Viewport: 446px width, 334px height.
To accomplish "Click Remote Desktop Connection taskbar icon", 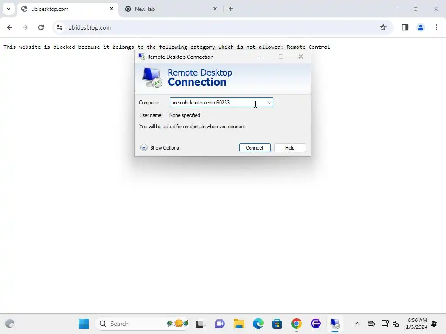I will 335,324.
